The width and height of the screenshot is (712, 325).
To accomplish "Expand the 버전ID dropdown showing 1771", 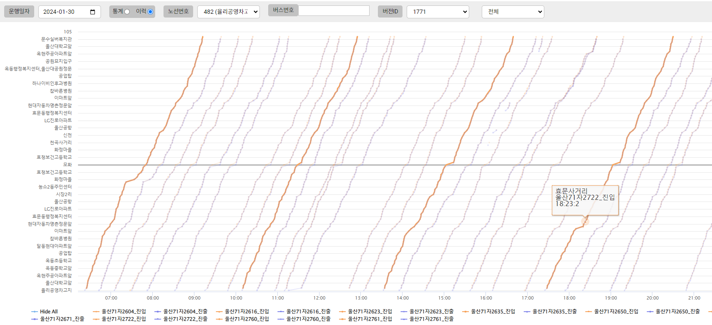I will tap(438, 12).
